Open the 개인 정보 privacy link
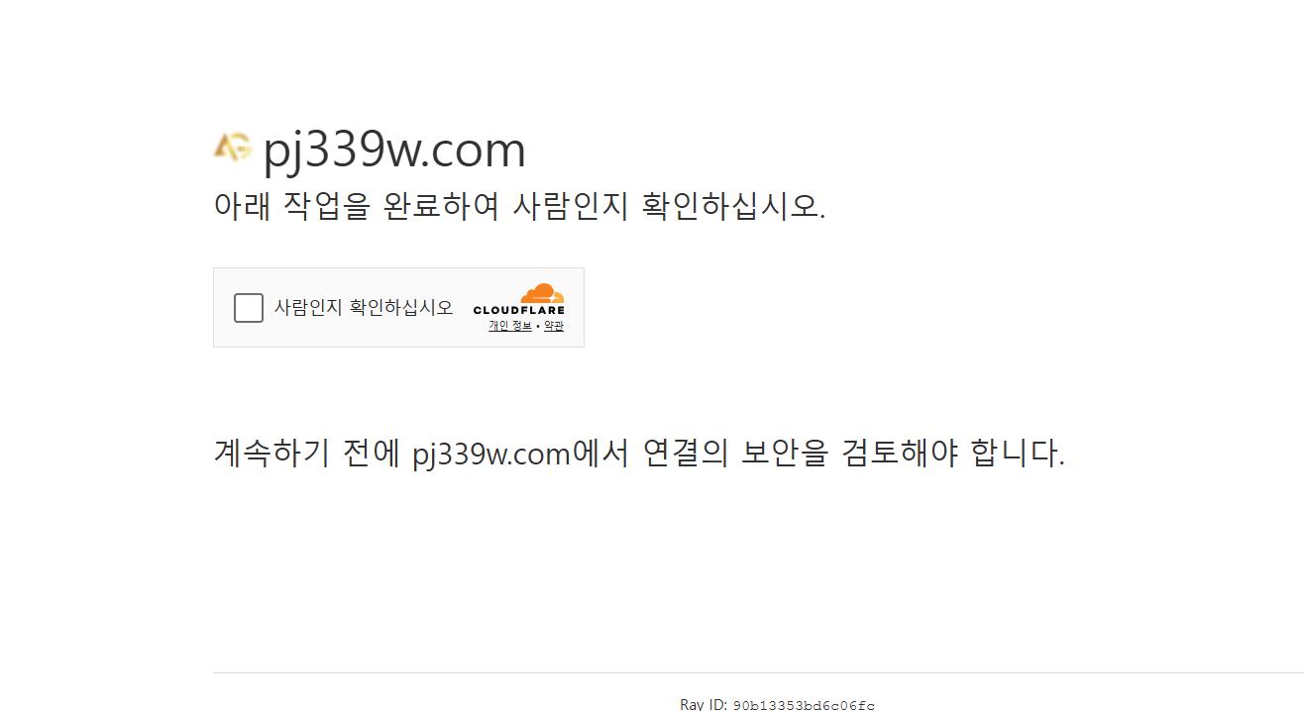This screenshot has width=1304, height=711. coord(509,326)
